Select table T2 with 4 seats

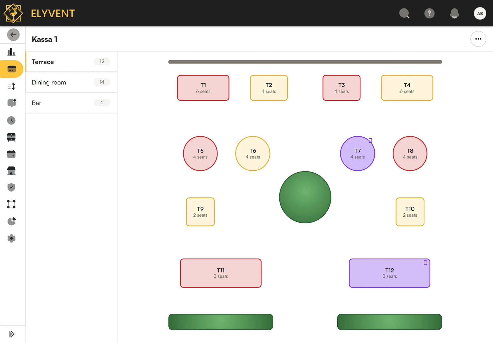269,88
